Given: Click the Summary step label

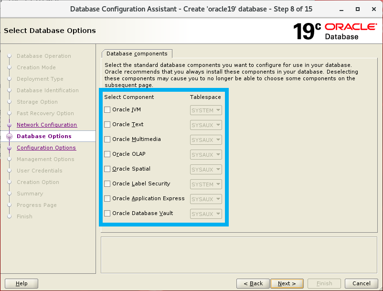Looking at the screenshot, I should [x=30, y=194].
